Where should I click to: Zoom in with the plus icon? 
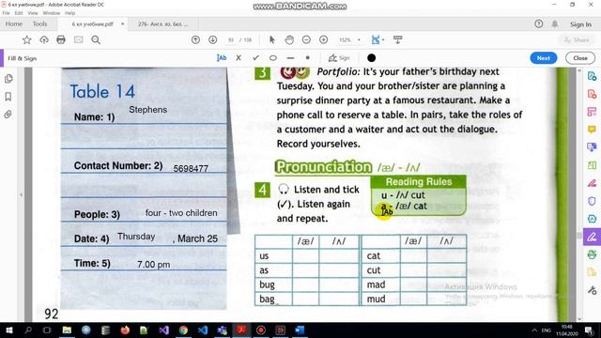[x=323, y=39]
